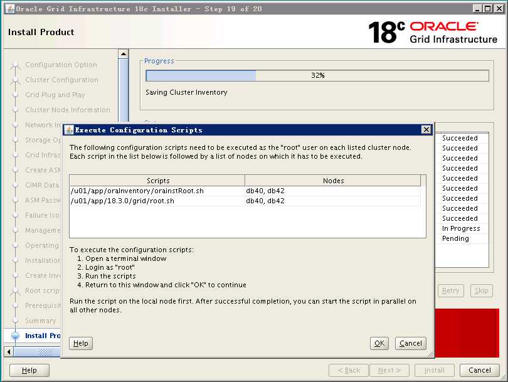Click the Configuration Option step marker icon
The height and width of the screenshot is (382, 508).
pos(15,65)
